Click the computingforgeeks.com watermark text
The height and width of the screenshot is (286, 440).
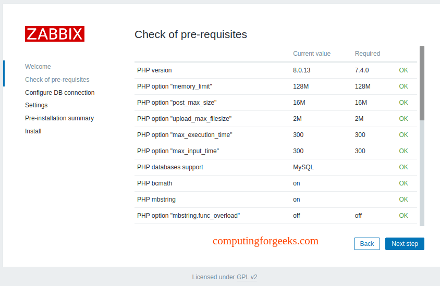pyautogui.click(x=265, y=241)
